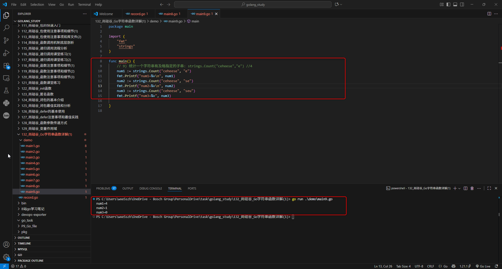Change Tab Size 4 indentation setting
Screen dimensions: 502x269
click(403, 266)
